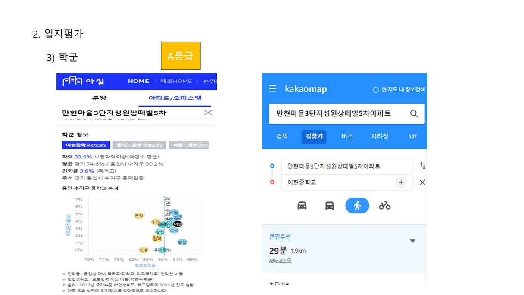Image resolution: width=524 pixels, height=295 pixels.
Task: Click the 문정 bubble in the chart
Action: 139,216
